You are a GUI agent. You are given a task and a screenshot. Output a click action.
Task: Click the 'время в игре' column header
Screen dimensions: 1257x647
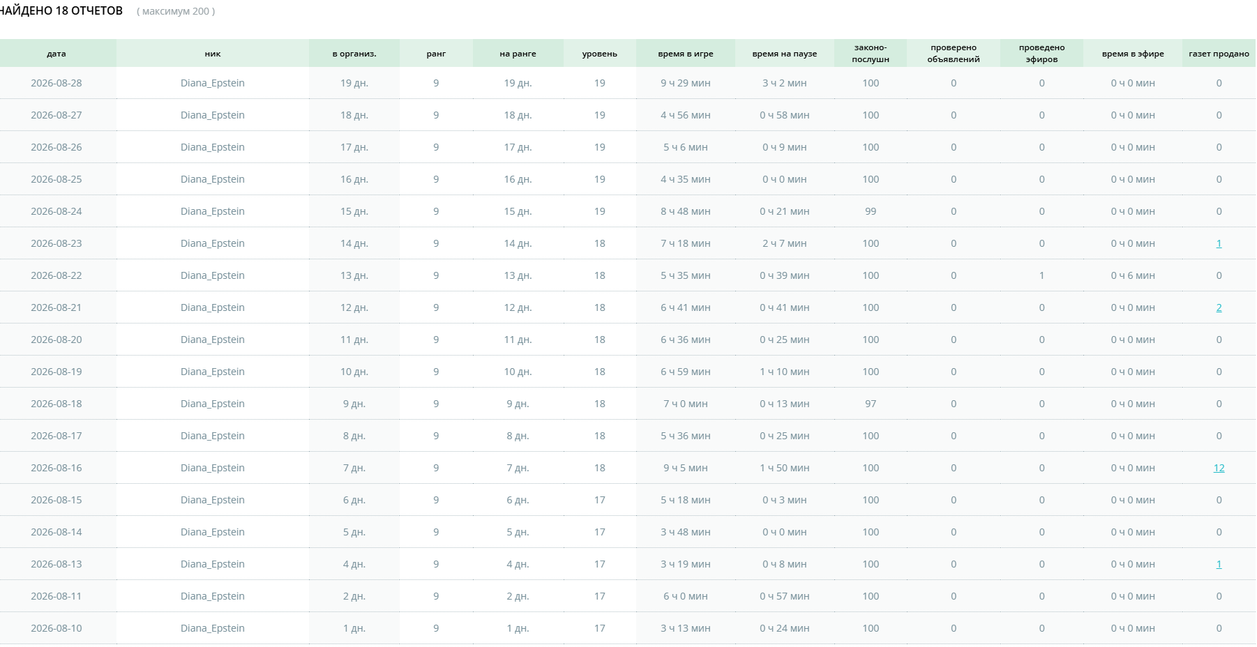[686, 54]
